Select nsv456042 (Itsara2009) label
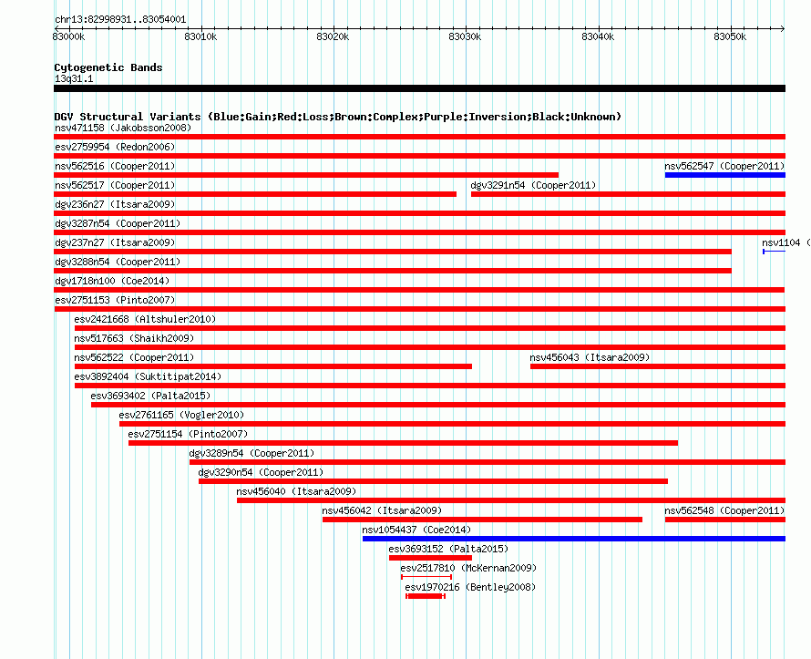 pos(382,510)
